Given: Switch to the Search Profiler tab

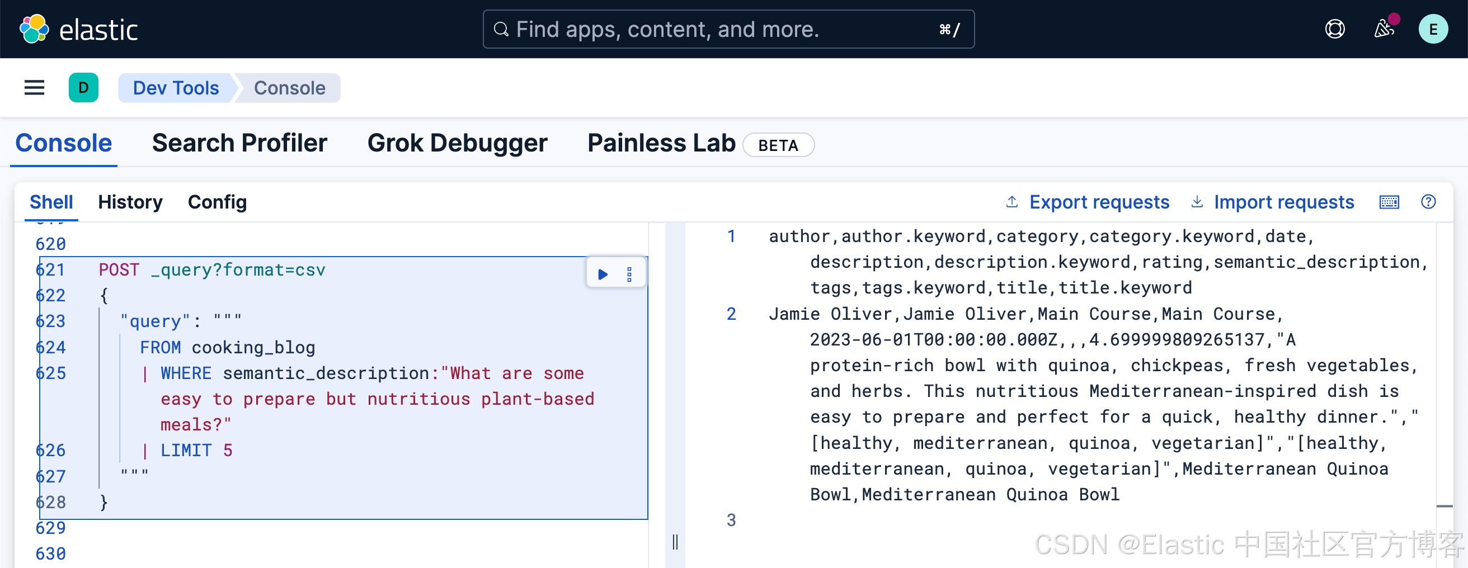Looking at the screenshot, I should click(x=239, y=143).
